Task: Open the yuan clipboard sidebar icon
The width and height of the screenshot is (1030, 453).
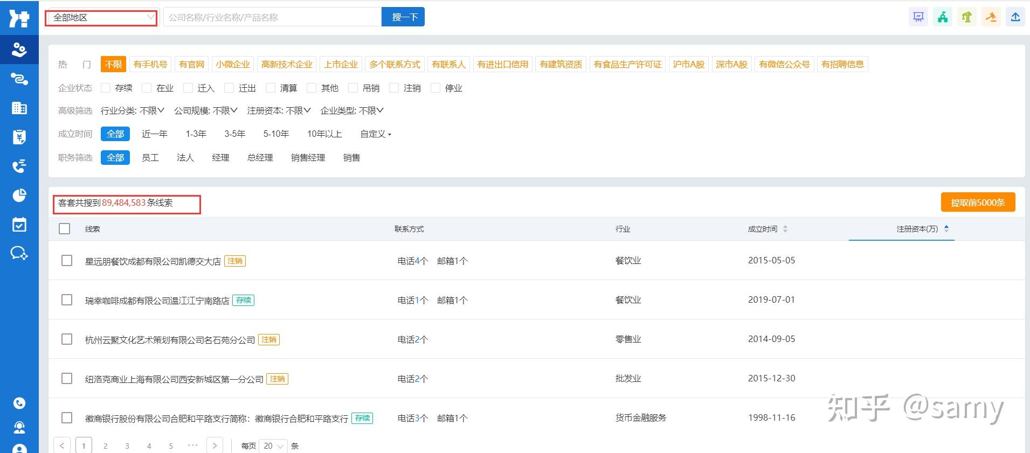Action: (x=19, y=137)
